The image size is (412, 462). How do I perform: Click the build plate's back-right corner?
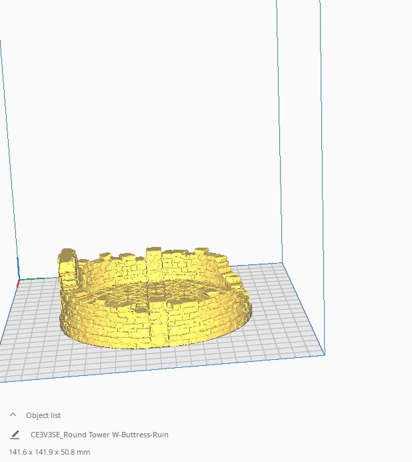tap(283, 263)
